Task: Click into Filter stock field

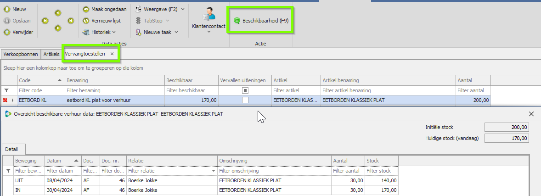Action: [381, 171]
